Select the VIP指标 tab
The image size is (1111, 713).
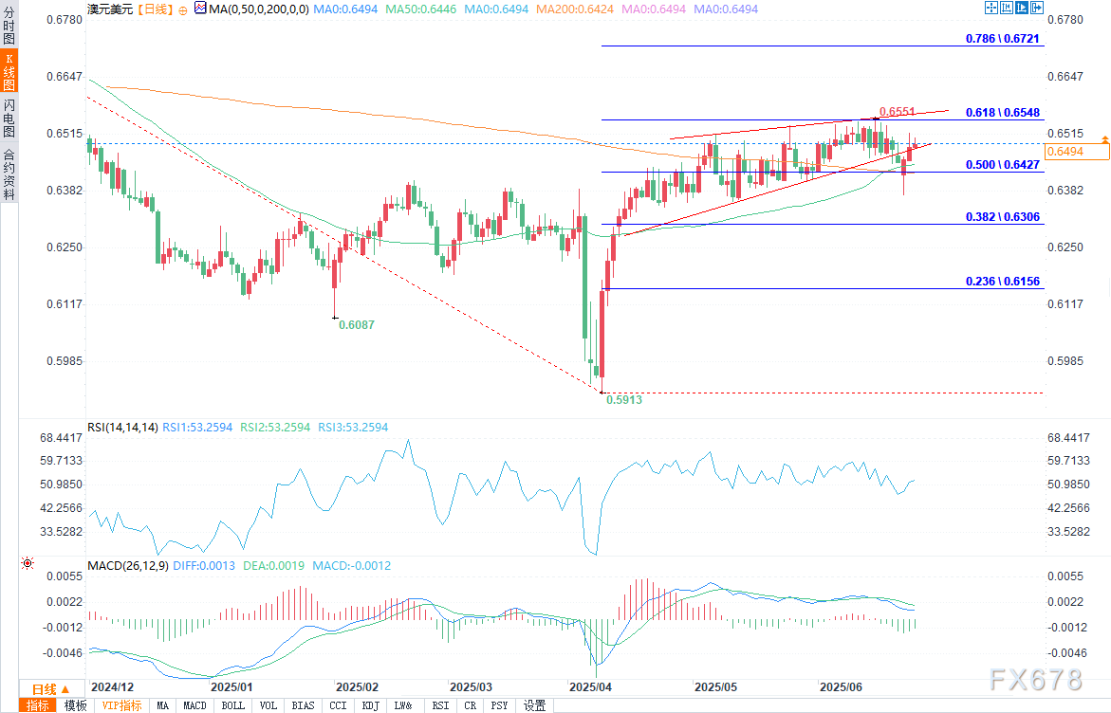(x=121, y=705)
